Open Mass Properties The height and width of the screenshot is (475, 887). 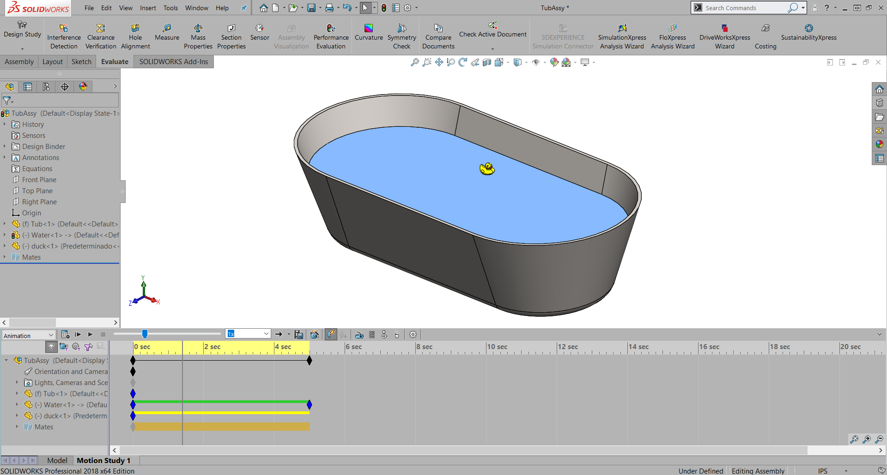[198, 36]
